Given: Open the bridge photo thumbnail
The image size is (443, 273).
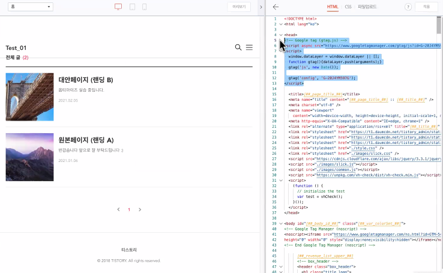Looking at the screenshot, I should coord(29,97).
